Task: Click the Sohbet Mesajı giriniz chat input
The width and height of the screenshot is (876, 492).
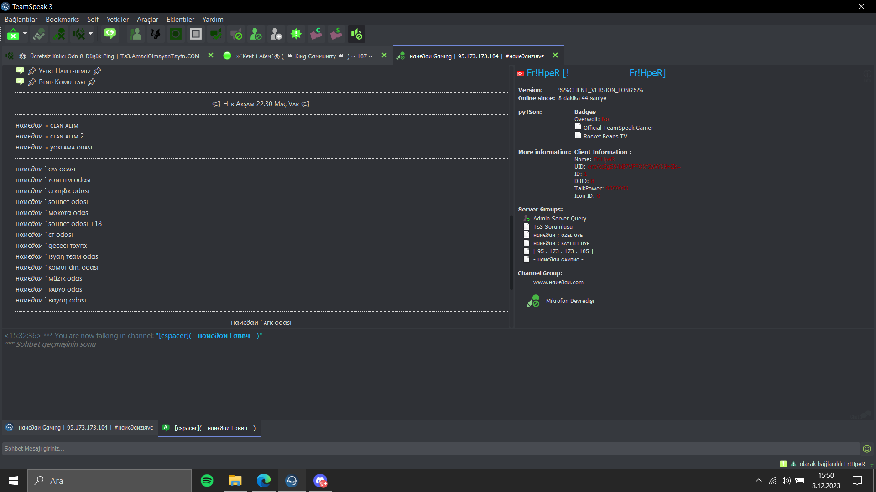Action: pos(431,449)
